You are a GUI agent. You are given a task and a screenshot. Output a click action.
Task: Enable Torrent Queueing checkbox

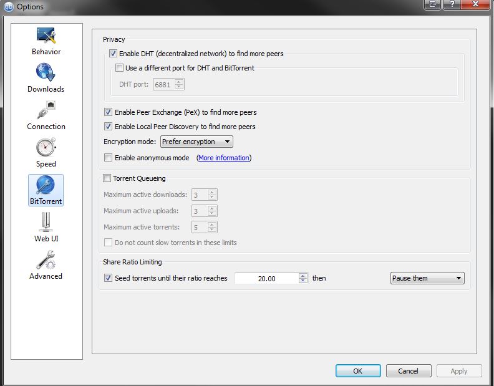point(107,178)
